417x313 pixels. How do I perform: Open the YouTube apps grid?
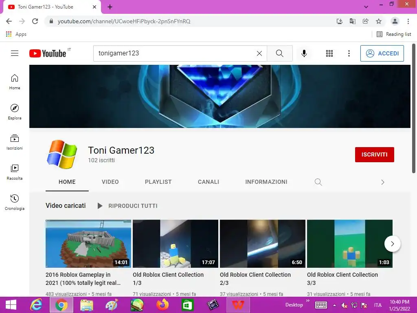click(329, 53)
